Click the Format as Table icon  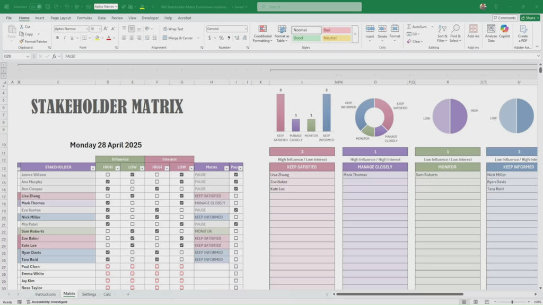point(282,33)
